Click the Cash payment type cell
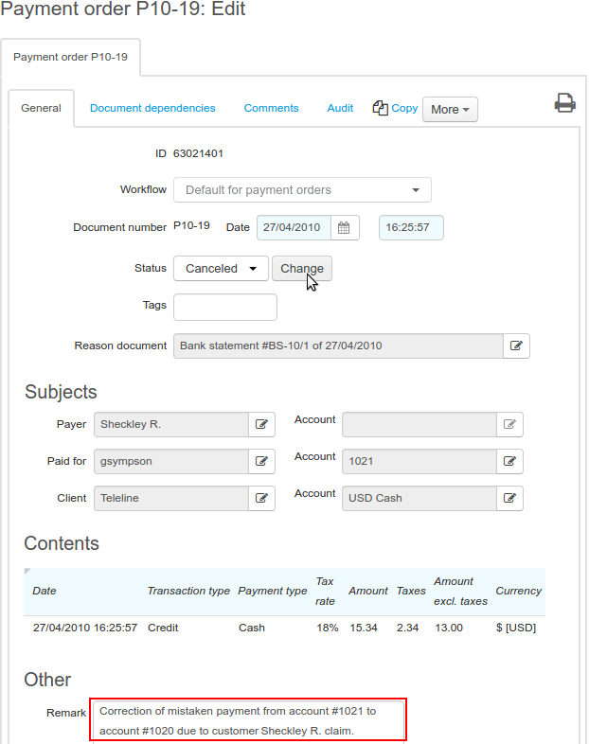This screenshot has width=589, height=744. tap(252, 629)
